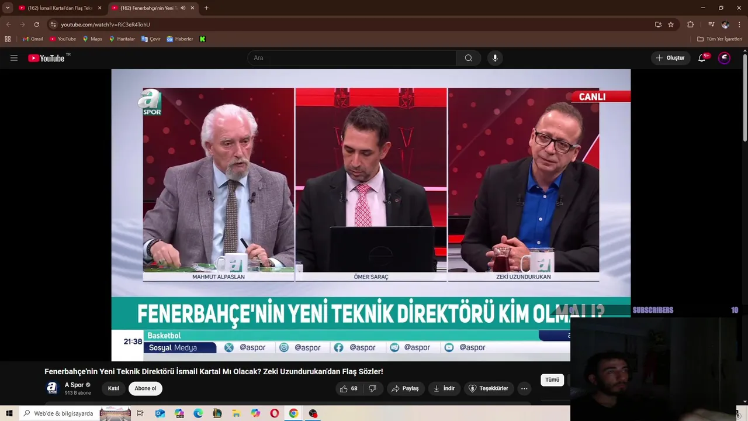
Task: Click the A Spor channel avatar
Action: tap(52, 388)
